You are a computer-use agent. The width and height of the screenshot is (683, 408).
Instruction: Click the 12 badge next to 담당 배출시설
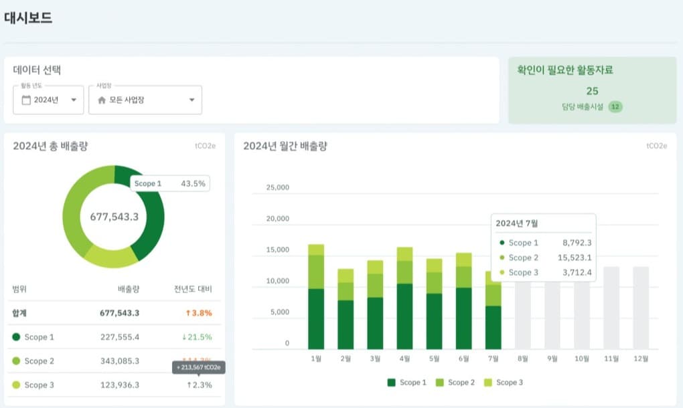615,106
